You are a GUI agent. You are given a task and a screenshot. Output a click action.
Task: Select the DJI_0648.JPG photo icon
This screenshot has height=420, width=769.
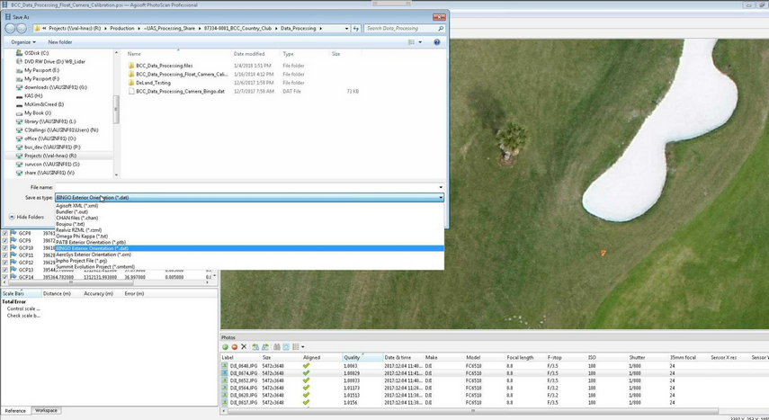pos(225,366)
